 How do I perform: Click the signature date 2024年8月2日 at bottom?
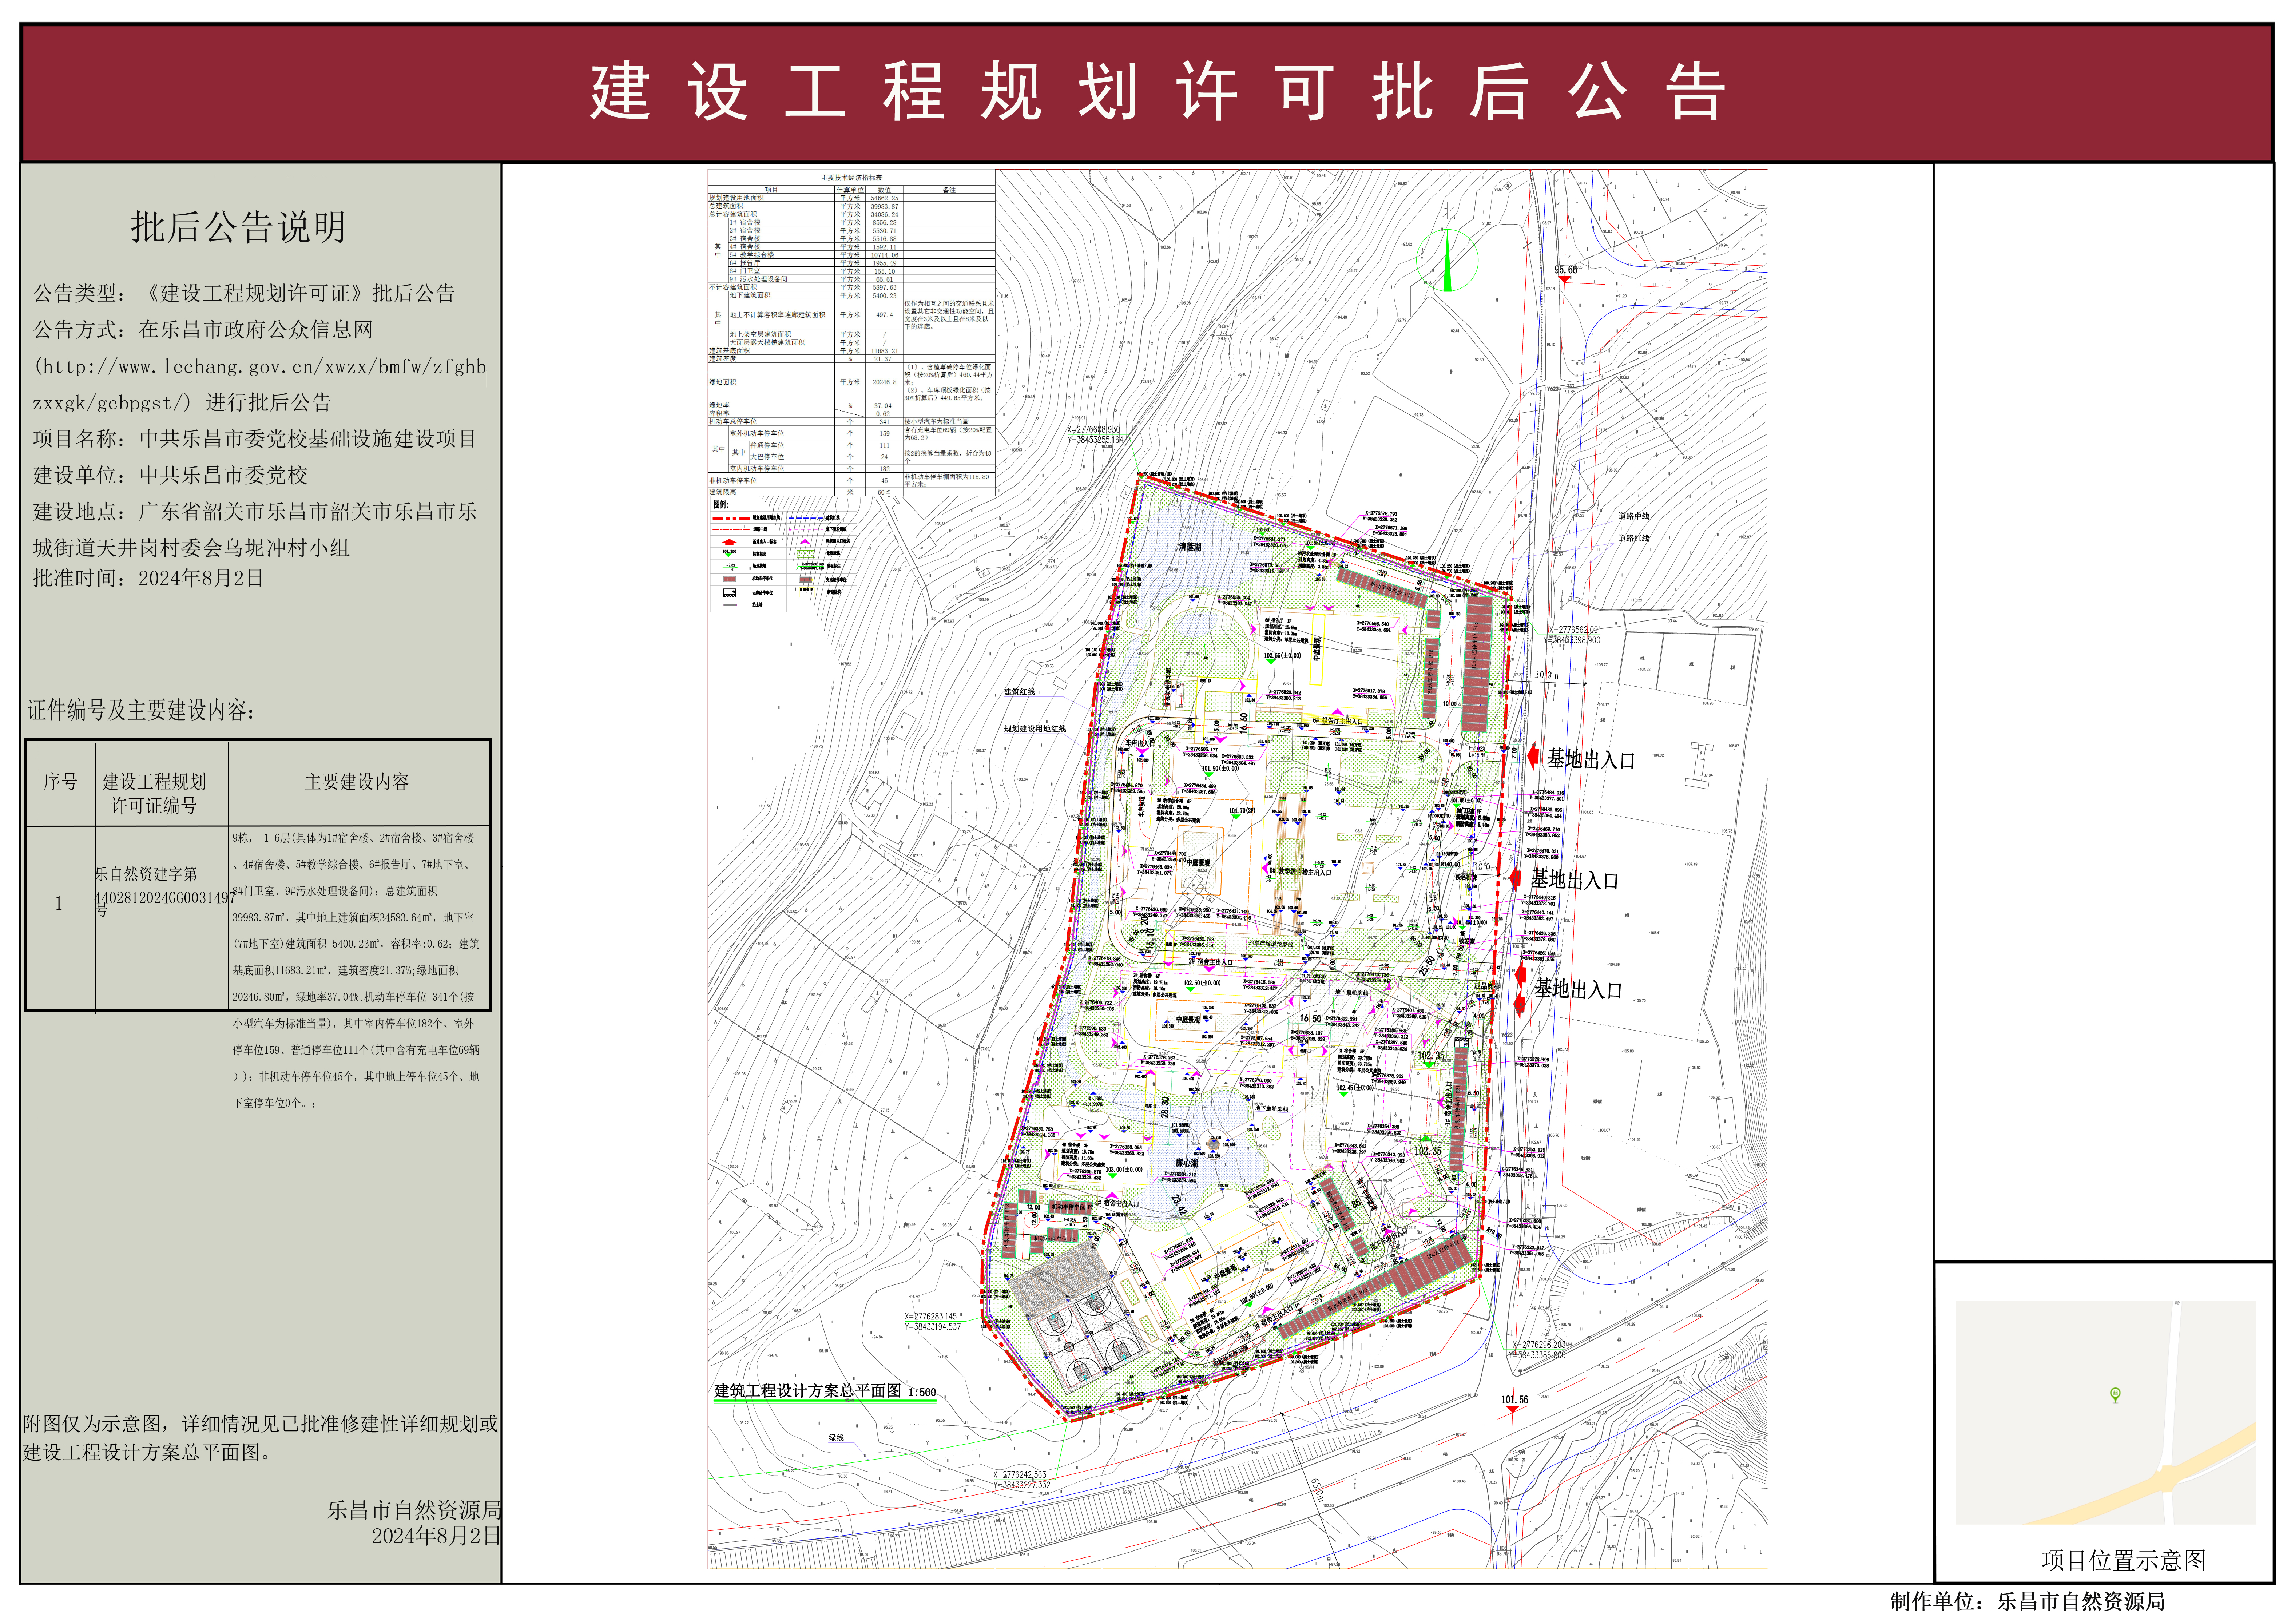pos(436,1536)
